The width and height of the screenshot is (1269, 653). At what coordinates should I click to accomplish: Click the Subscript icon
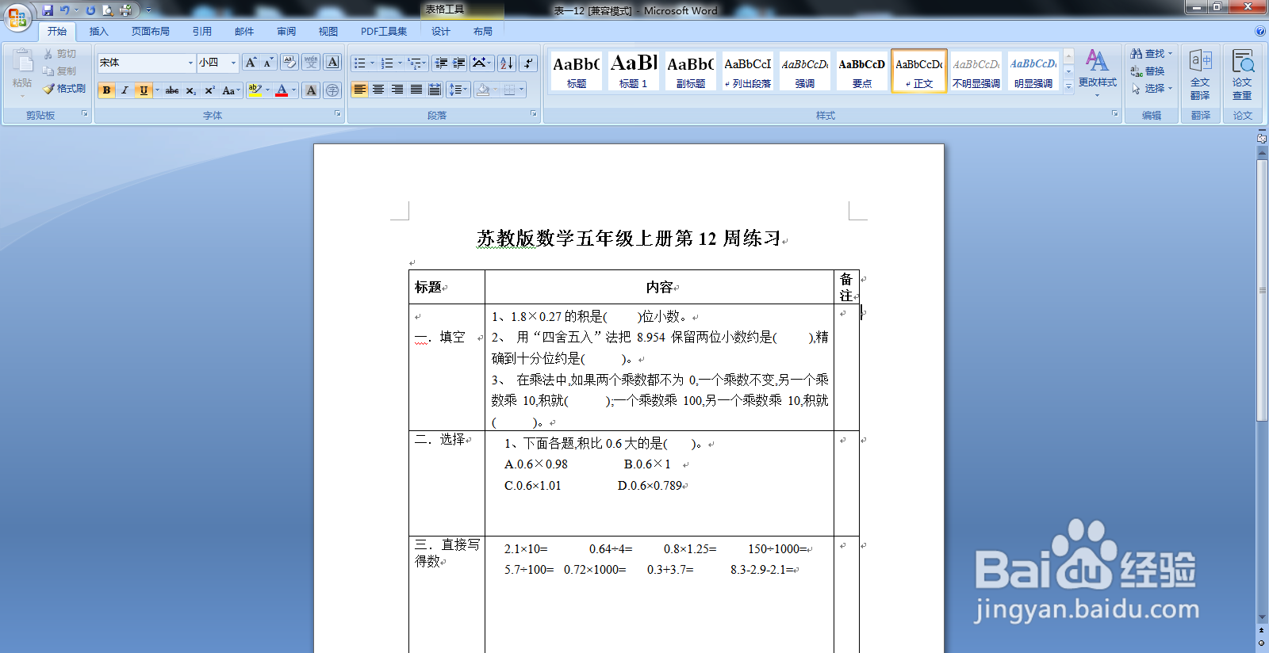click(191, 90)
